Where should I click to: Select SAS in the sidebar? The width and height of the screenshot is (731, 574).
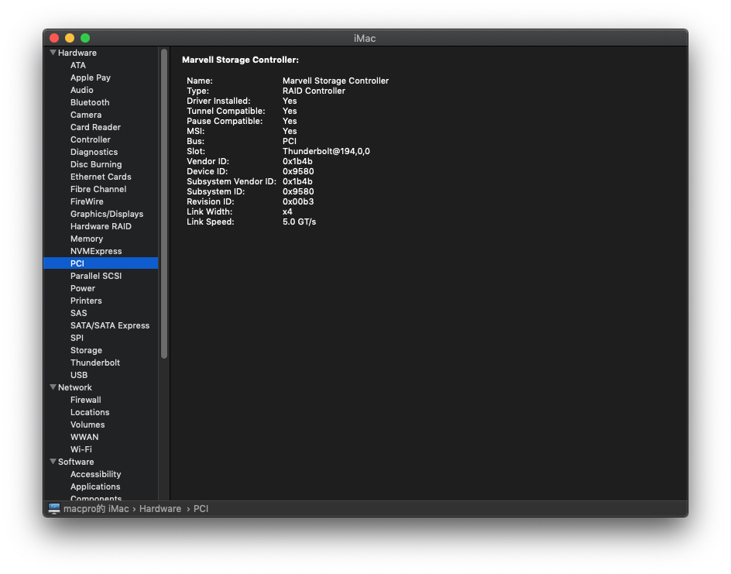coord(79,313)
